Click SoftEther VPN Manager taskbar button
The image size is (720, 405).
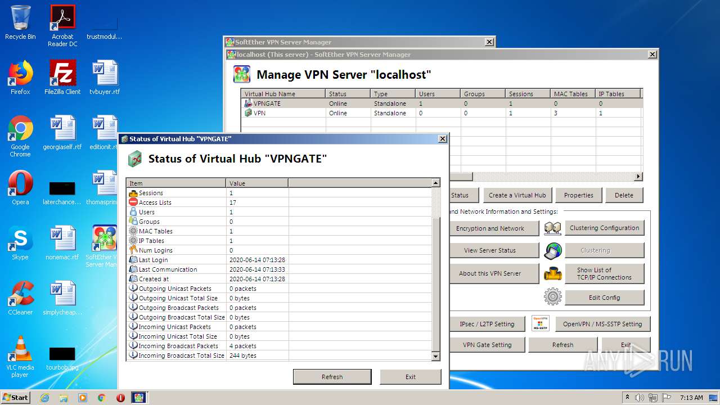pos(138,398)
